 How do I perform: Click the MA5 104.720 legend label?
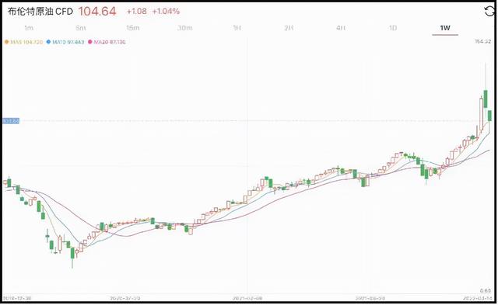click(x=26, y=42)
